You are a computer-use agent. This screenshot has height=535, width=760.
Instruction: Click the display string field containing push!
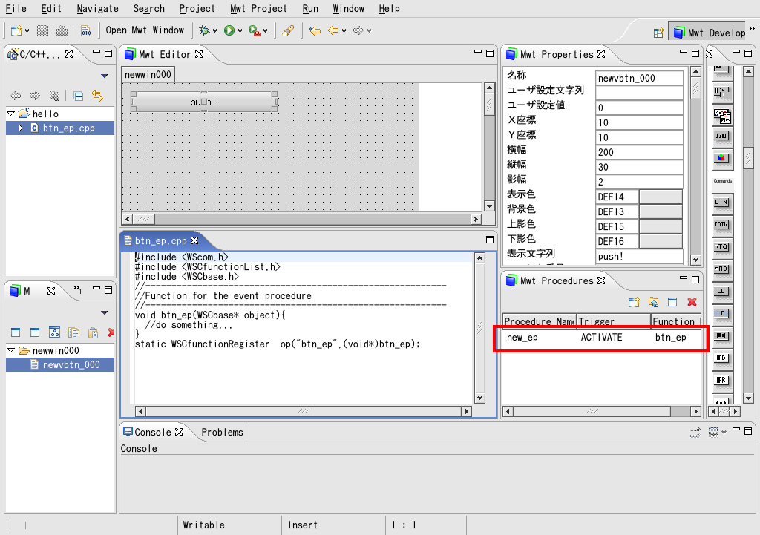pyautogui.click(x=639, y=256)
